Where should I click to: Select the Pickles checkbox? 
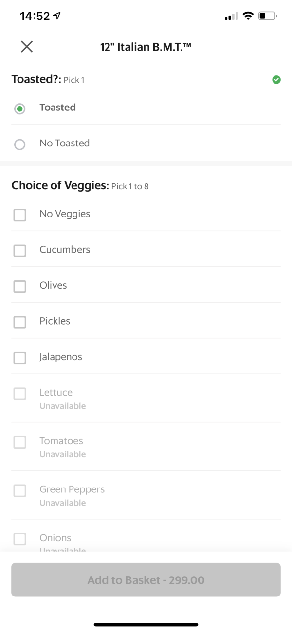[x=19, y=322]
